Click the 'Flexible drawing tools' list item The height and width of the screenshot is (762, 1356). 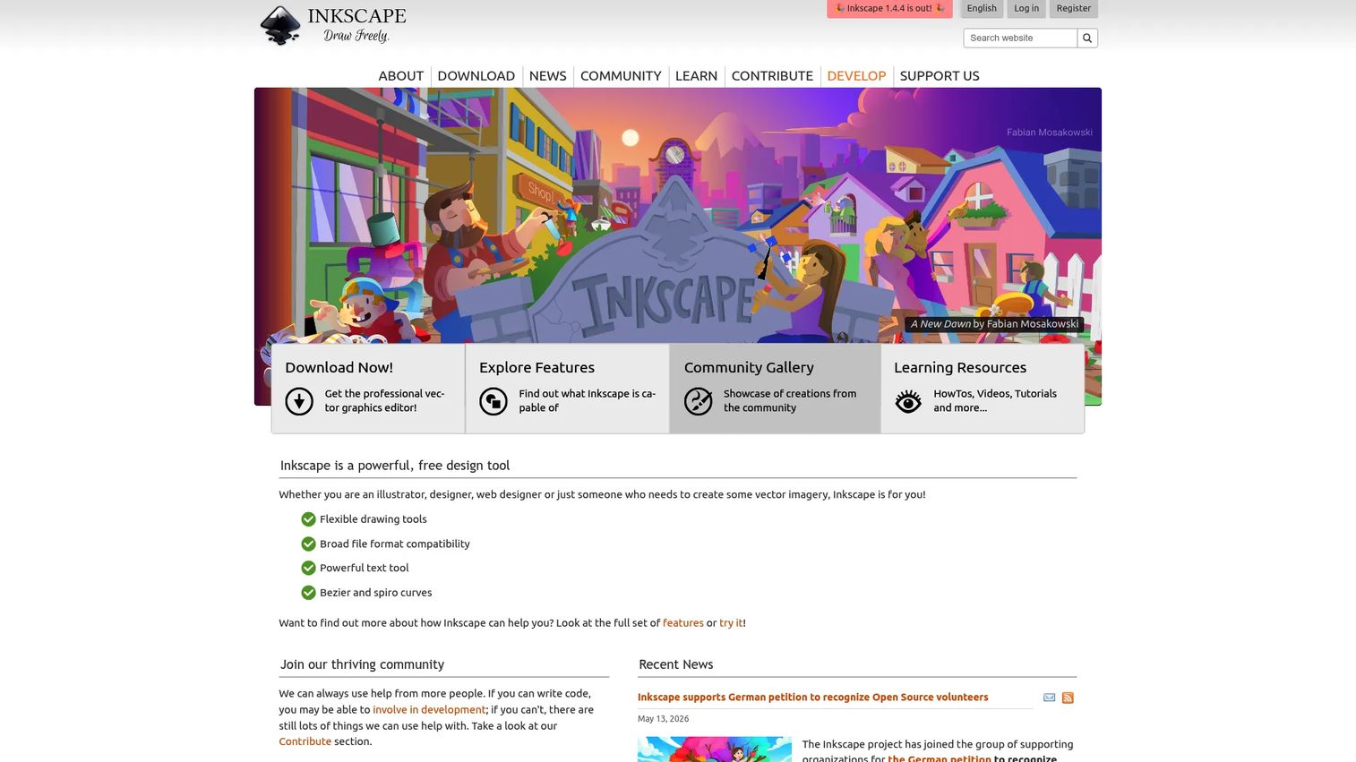(373, 519)
